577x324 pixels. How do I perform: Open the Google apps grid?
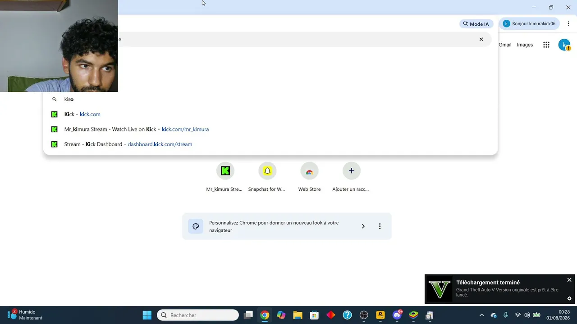click(546, 45)
